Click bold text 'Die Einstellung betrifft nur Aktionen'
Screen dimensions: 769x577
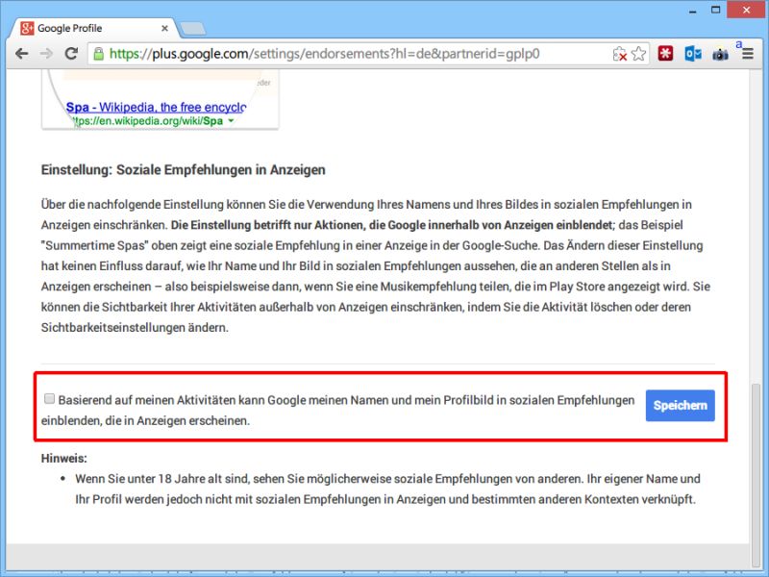(266, 225)
